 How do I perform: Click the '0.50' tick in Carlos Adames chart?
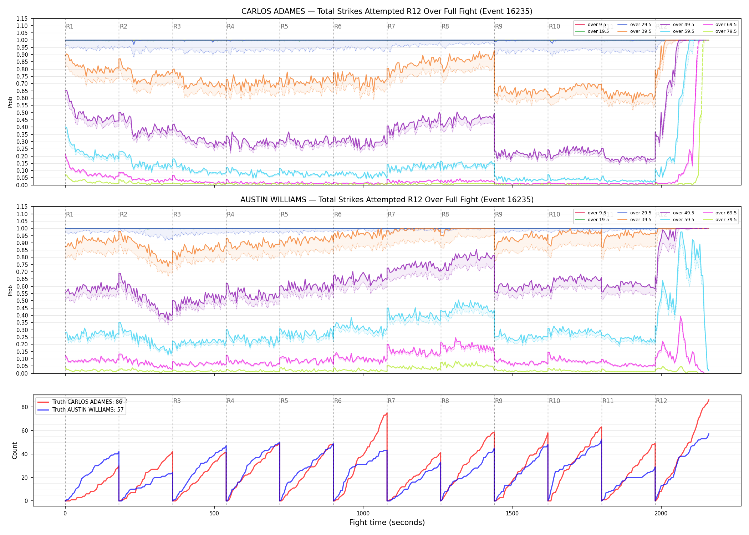pos(22,113)
